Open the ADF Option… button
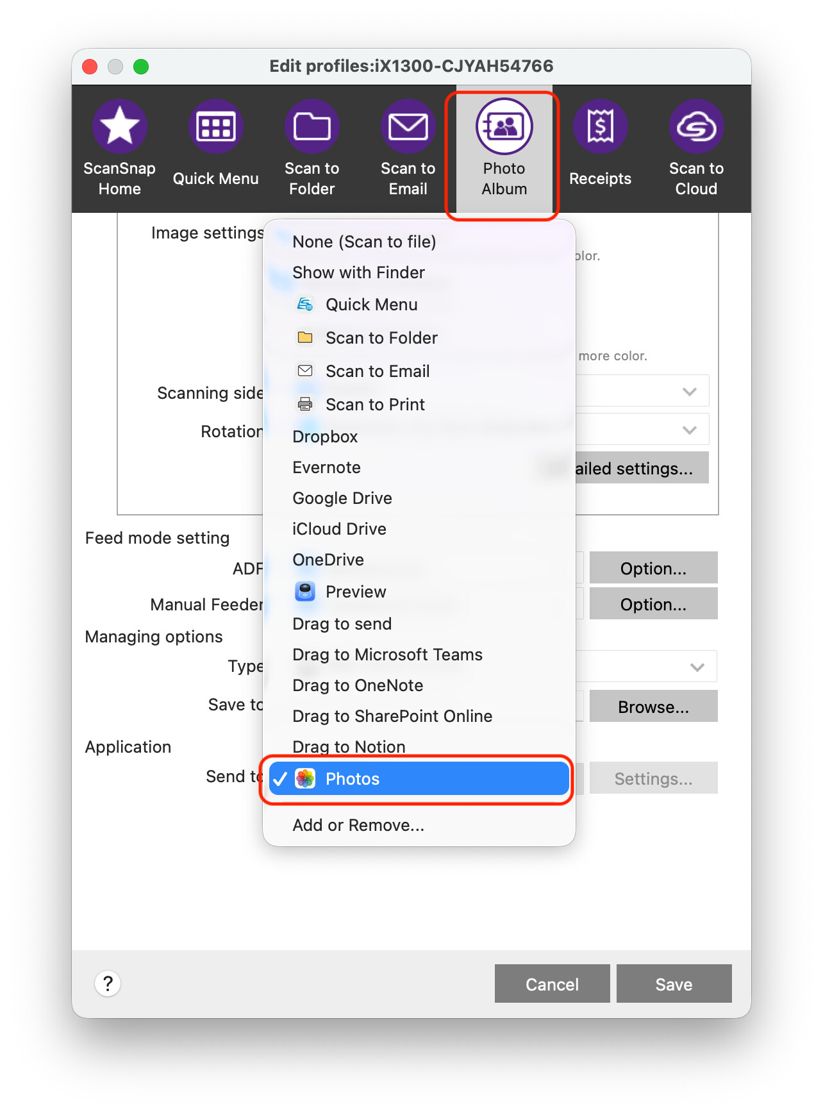This screenshot has height=1113, width=823. (x=653, y=568)
